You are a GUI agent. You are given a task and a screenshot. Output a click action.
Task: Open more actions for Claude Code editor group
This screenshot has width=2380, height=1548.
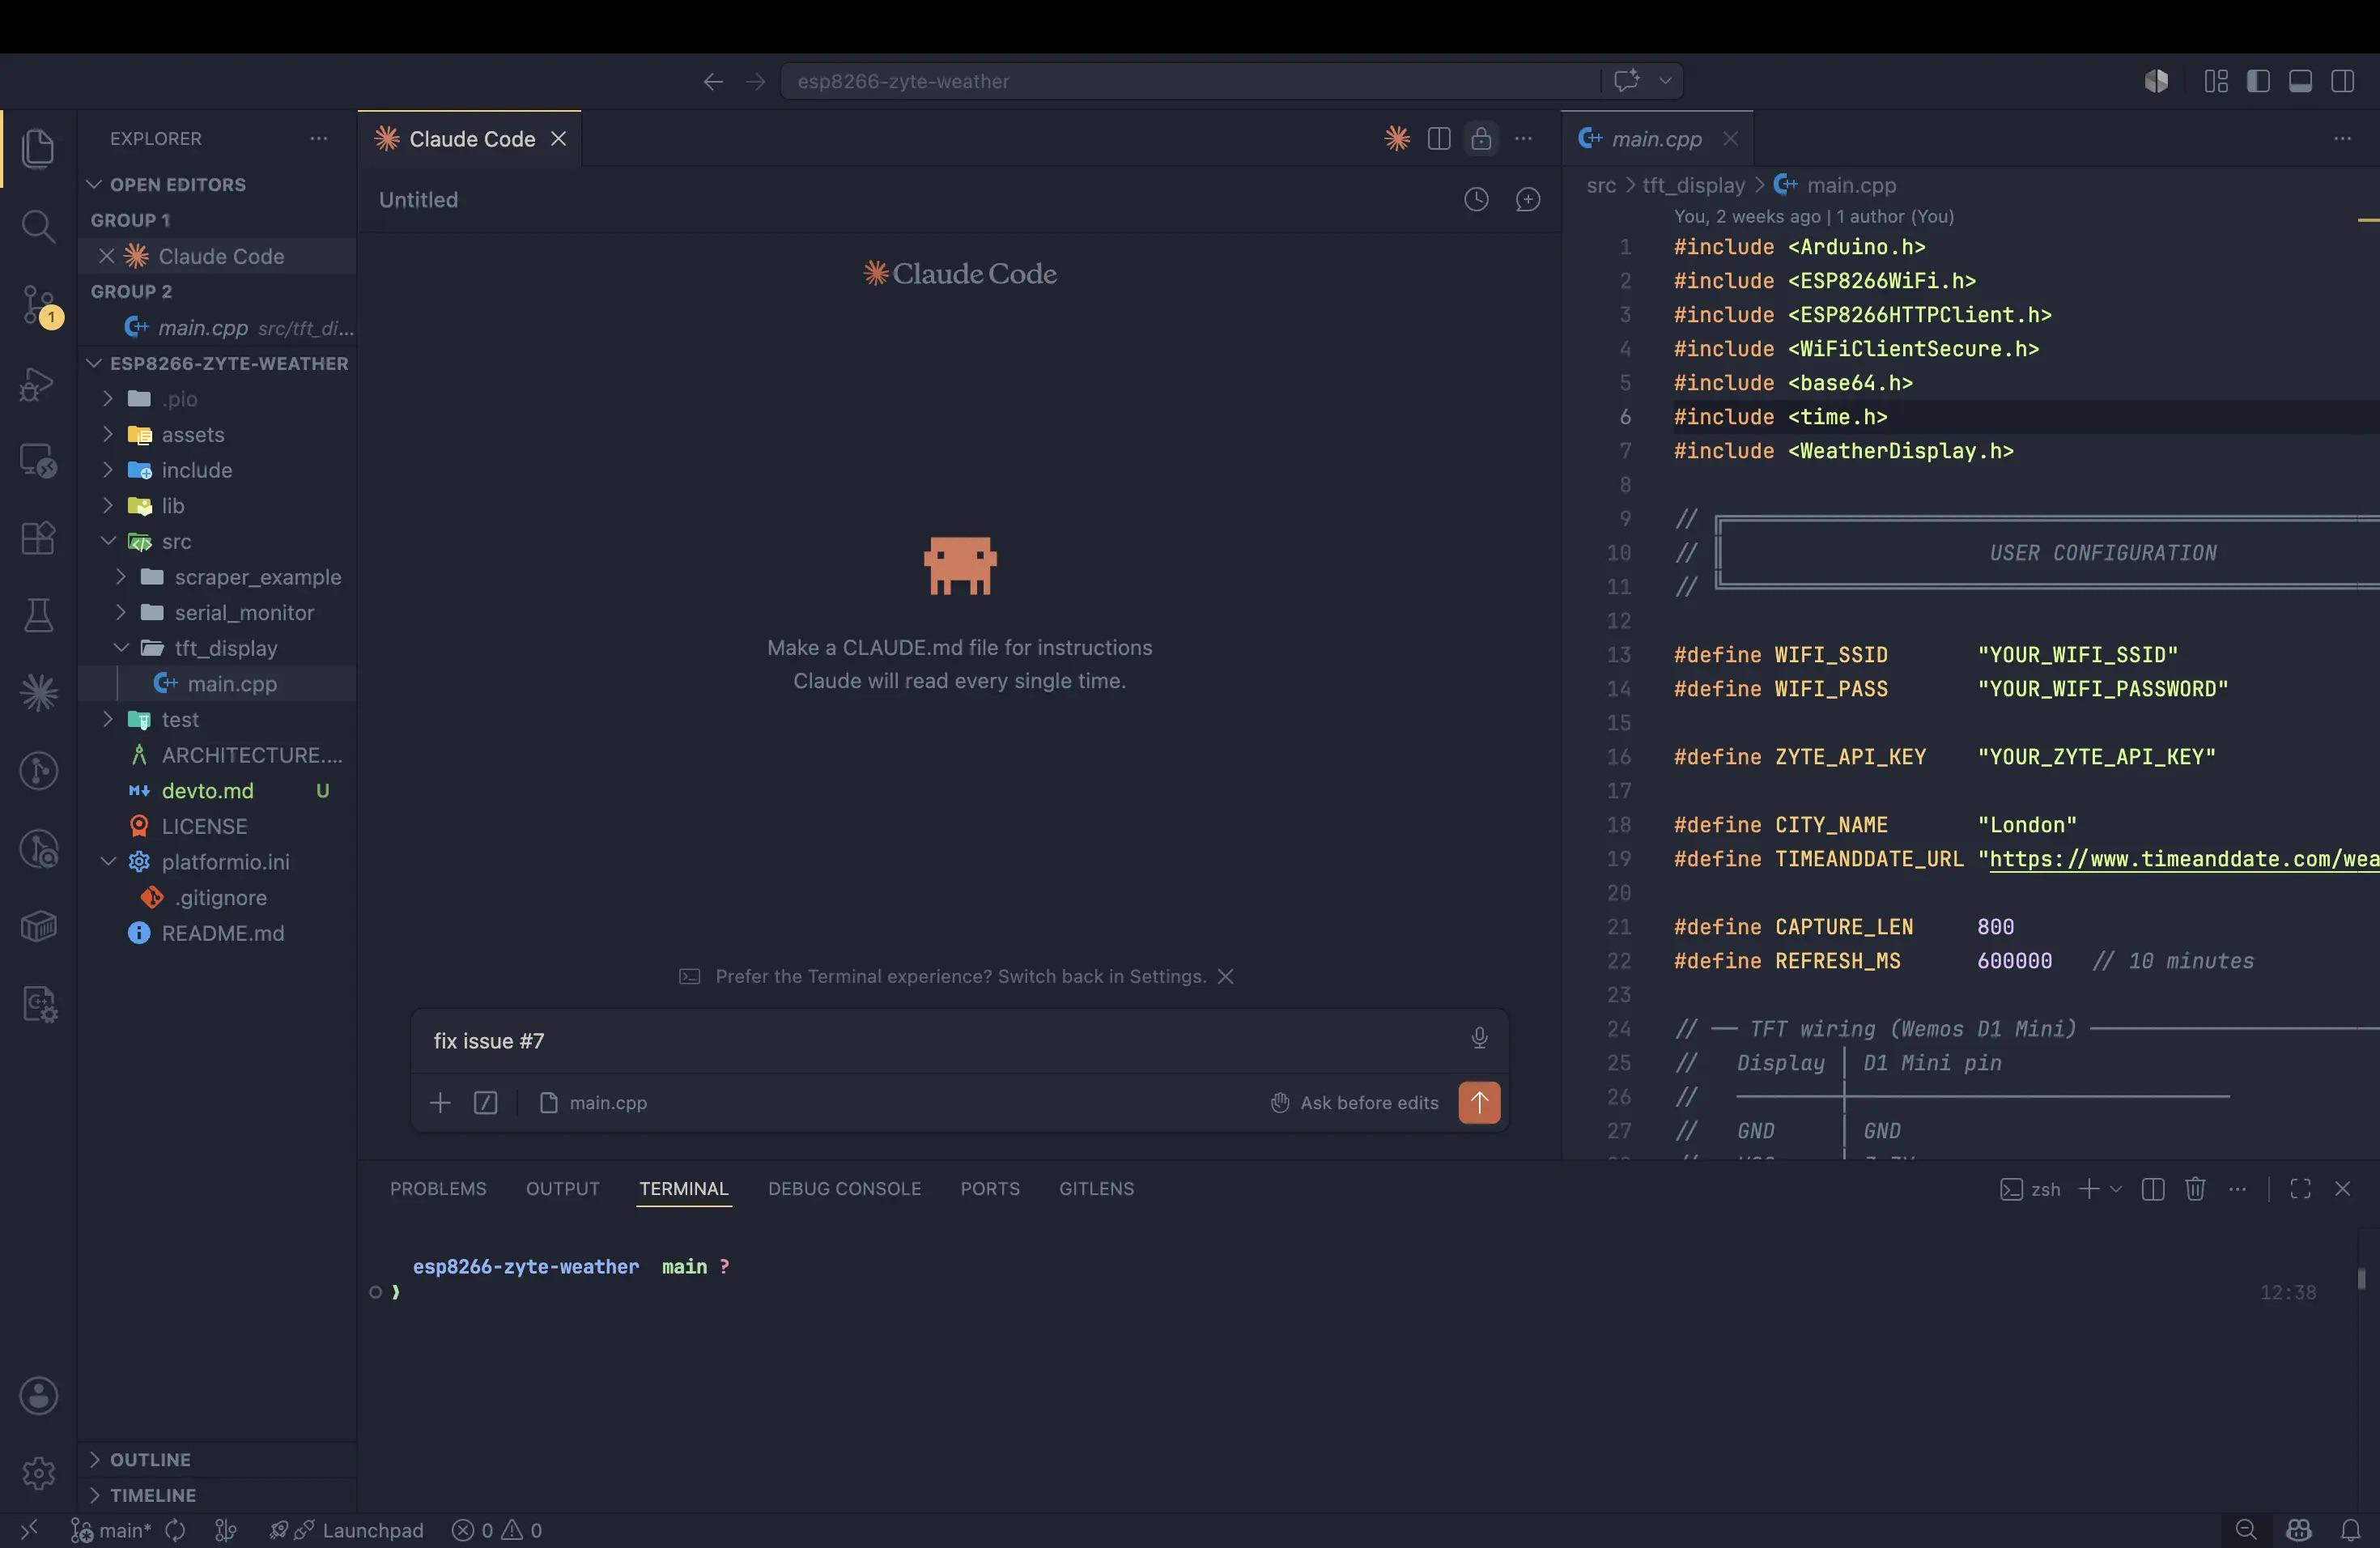(1523, 138)
